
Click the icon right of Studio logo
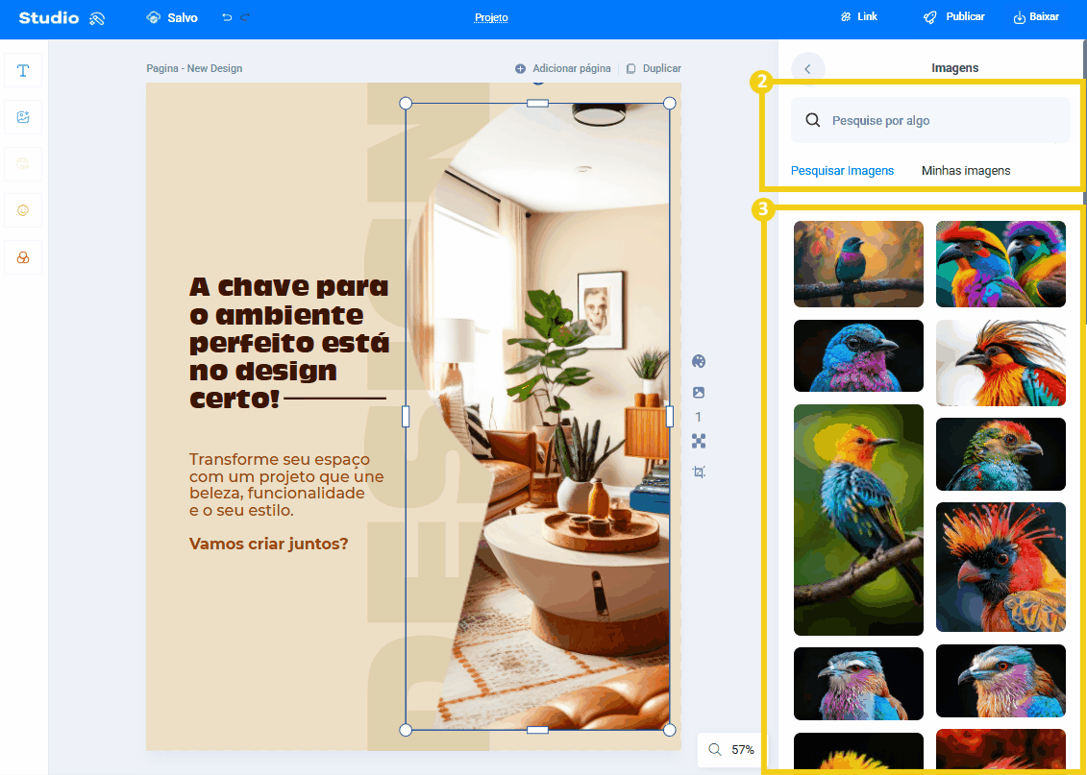97,18
